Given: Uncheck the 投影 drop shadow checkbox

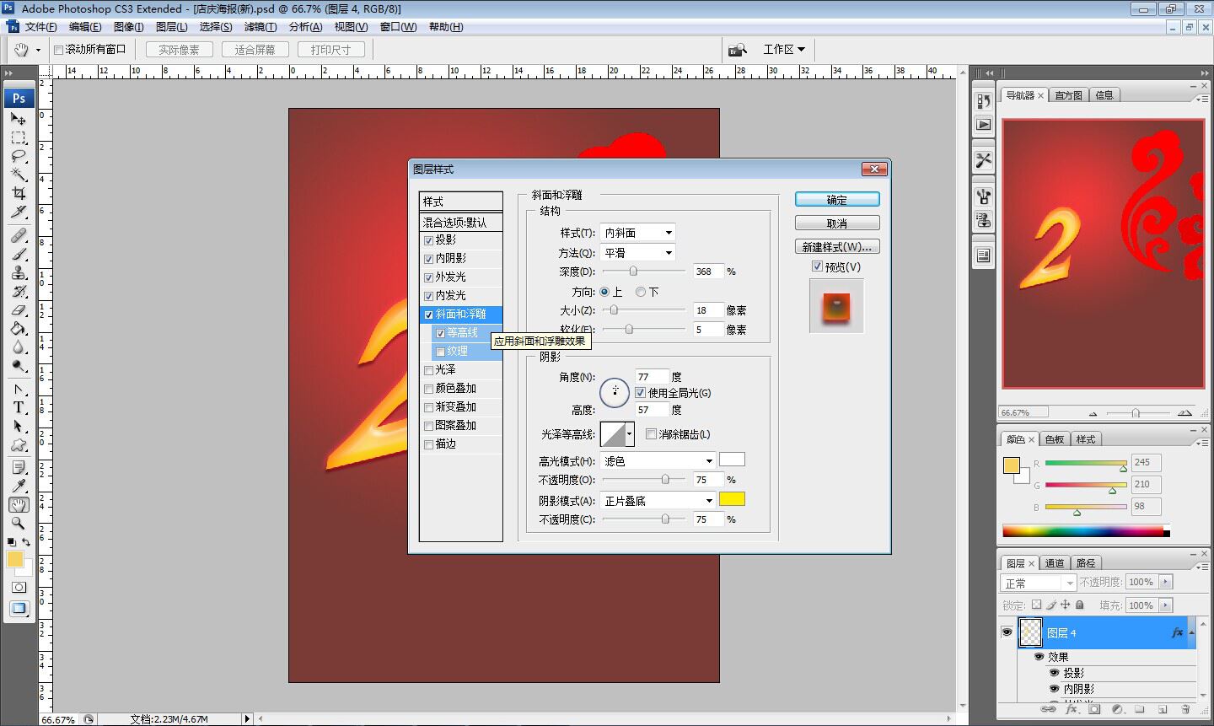Looking at the screenshot, I should (x=428, y=240).
